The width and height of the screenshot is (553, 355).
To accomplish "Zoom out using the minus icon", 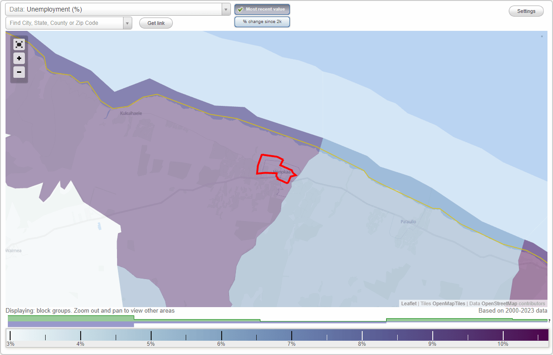I will click(19, 72).
